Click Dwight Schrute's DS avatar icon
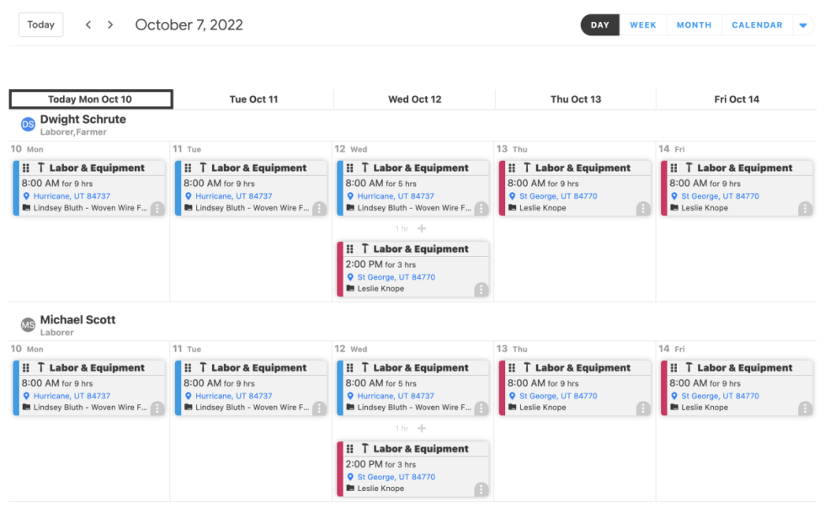 (28, 125)
